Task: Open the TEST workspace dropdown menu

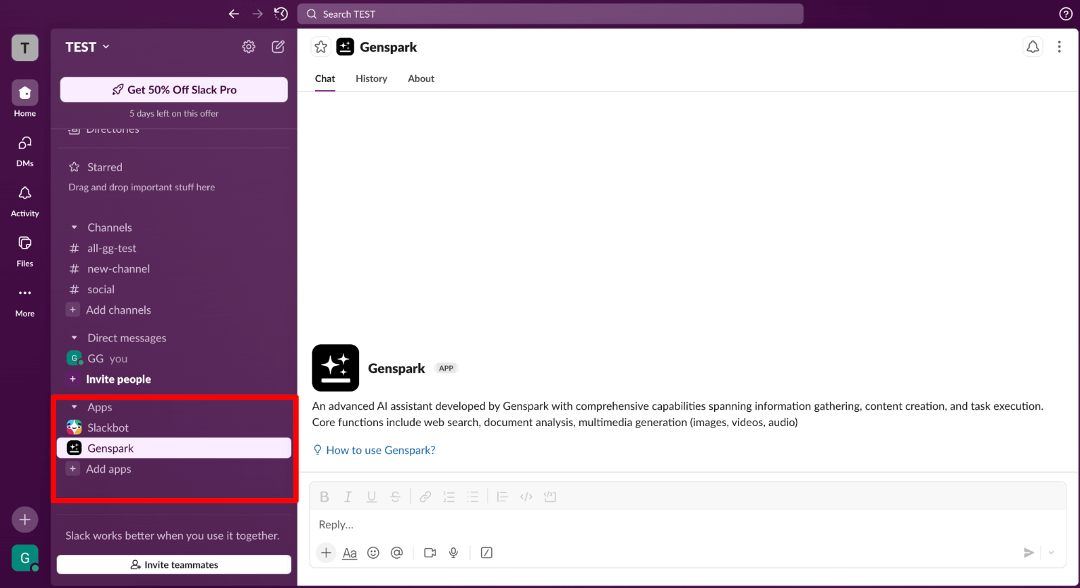Action: pos(87,47)
